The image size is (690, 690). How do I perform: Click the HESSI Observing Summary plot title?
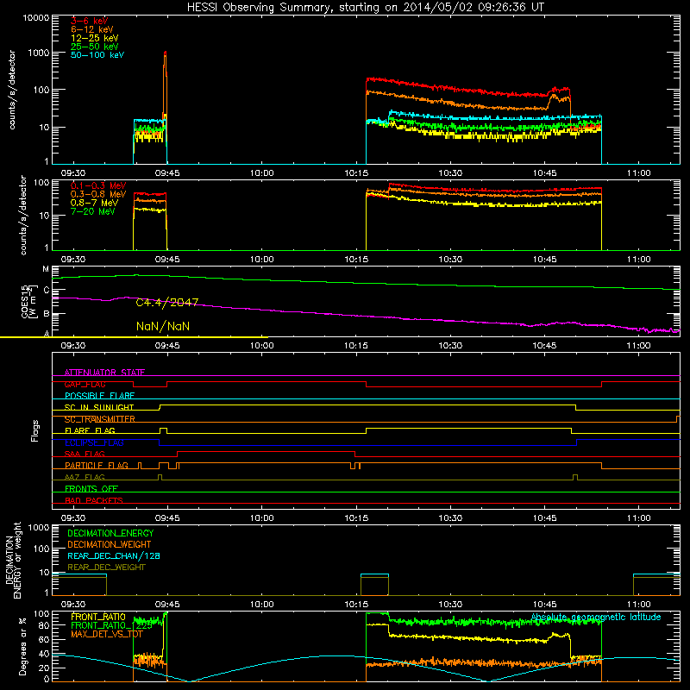point(365,7)
